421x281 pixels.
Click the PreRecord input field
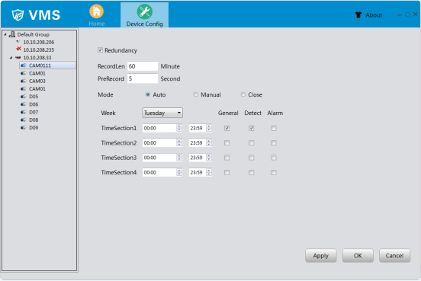pyautogui.click(x=143, y=78)
